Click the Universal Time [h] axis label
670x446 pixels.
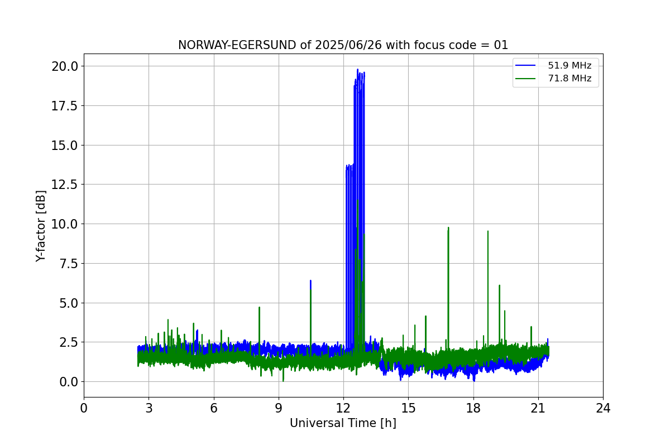(x=343, y=423)
